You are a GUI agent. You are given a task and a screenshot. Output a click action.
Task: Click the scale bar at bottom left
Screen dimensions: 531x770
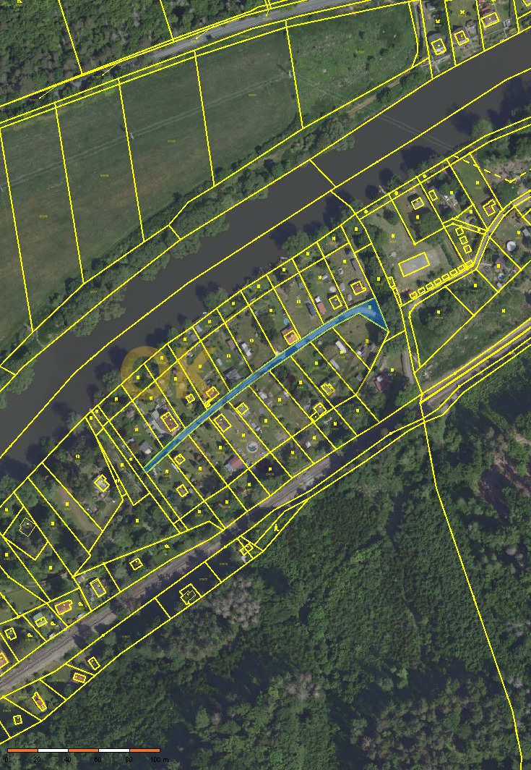pyautogui.click(x=83, y=750)
